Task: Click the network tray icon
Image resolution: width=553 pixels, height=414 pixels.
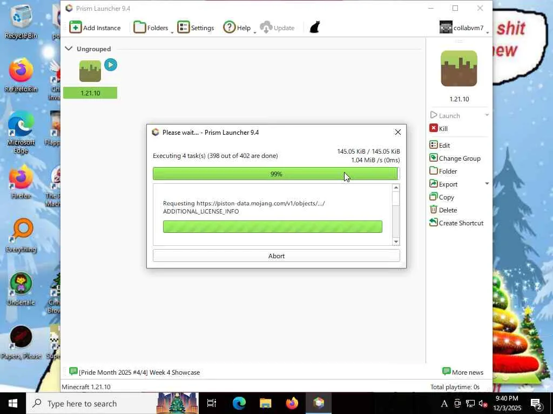Action: coord(470,403)
